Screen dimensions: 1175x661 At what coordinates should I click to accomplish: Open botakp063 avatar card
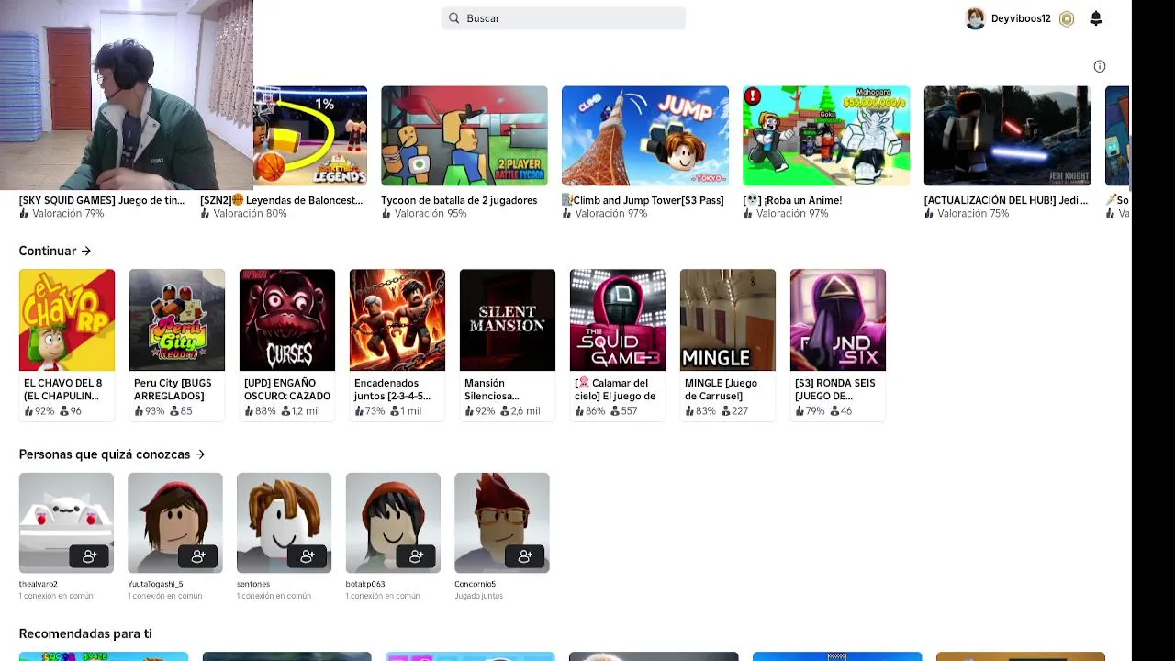[393, 522]
